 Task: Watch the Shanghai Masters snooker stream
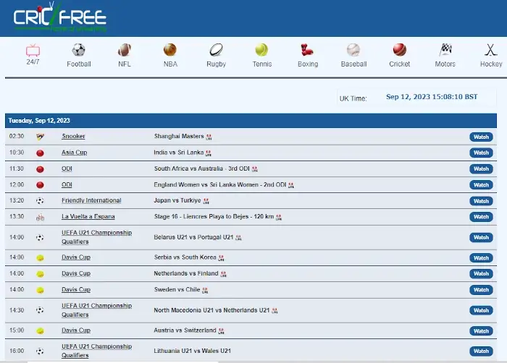(x=481, y=137)
